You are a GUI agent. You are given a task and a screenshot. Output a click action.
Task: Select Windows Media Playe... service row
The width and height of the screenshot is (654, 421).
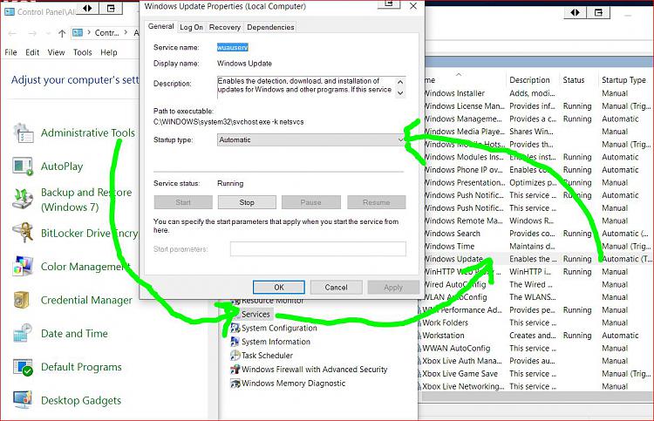coord(539,132)
